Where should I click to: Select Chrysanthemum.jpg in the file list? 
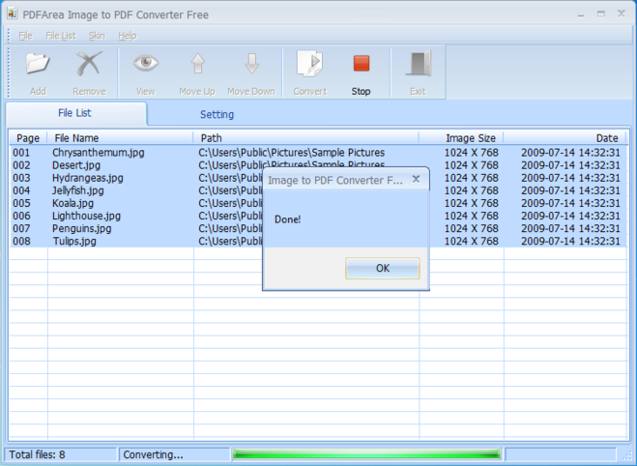pos(99,153)
